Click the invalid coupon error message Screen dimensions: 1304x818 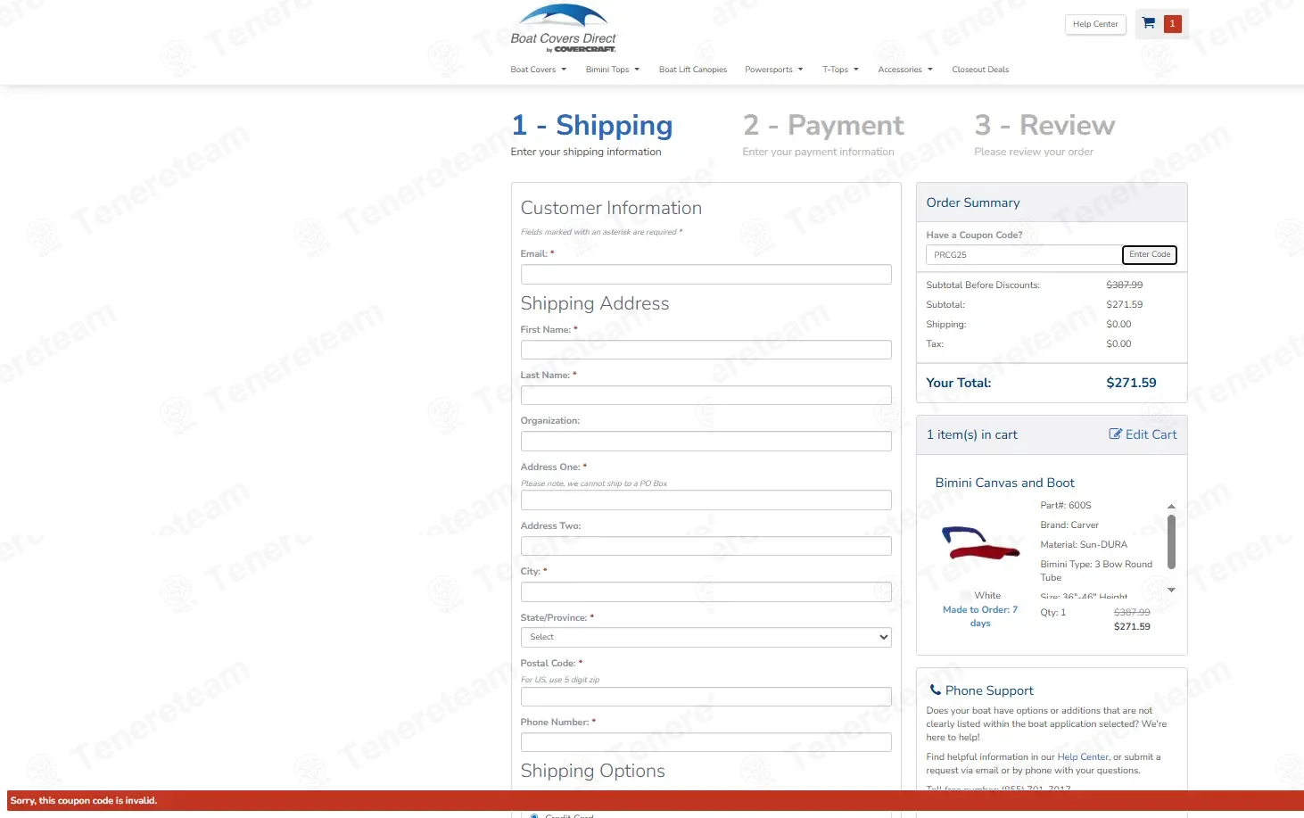point(84,801)
